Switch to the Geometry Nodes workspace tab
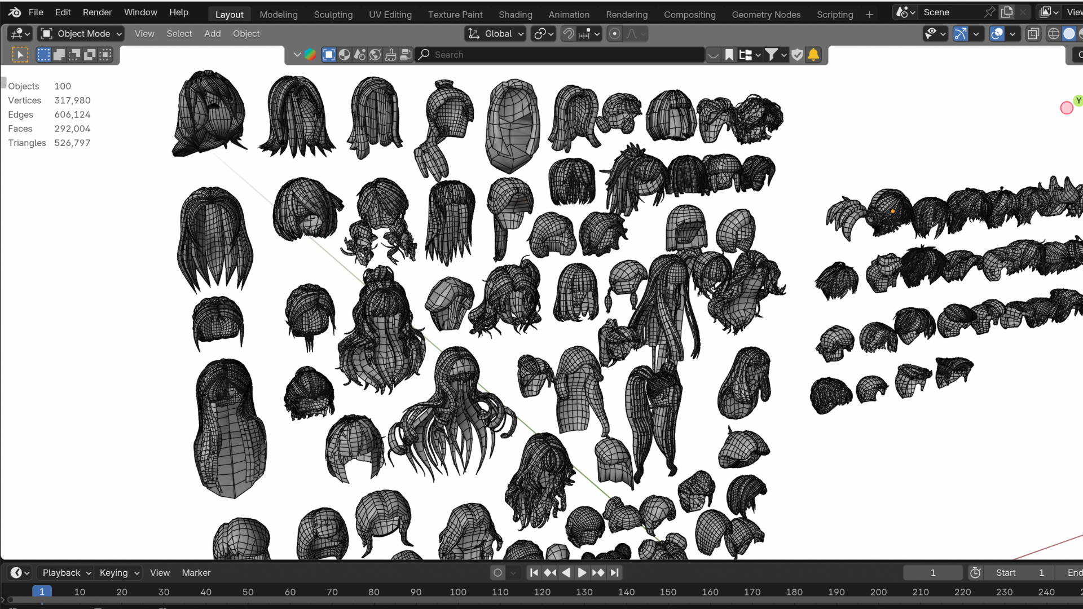 click(x=766, y=15)
